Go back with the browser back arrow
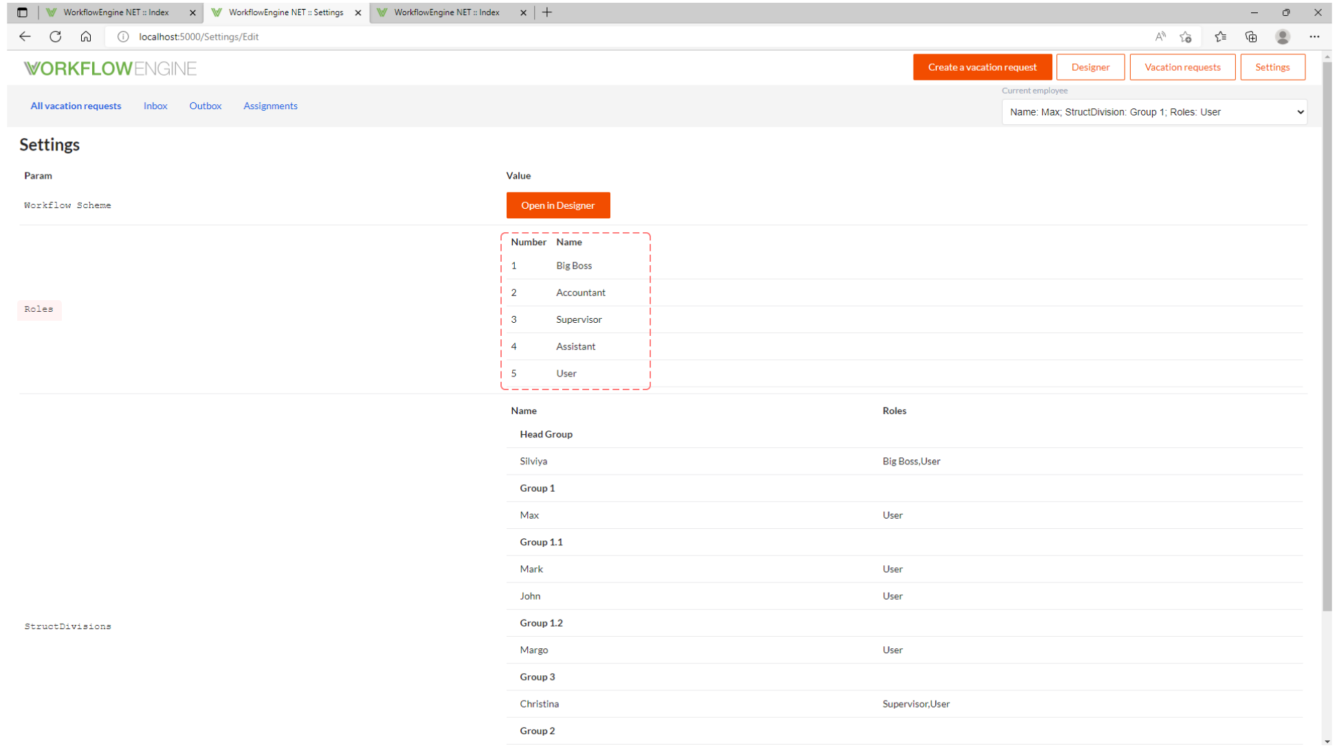Image resolution: width=1339 pixels, height=748 pixels. 25,36
